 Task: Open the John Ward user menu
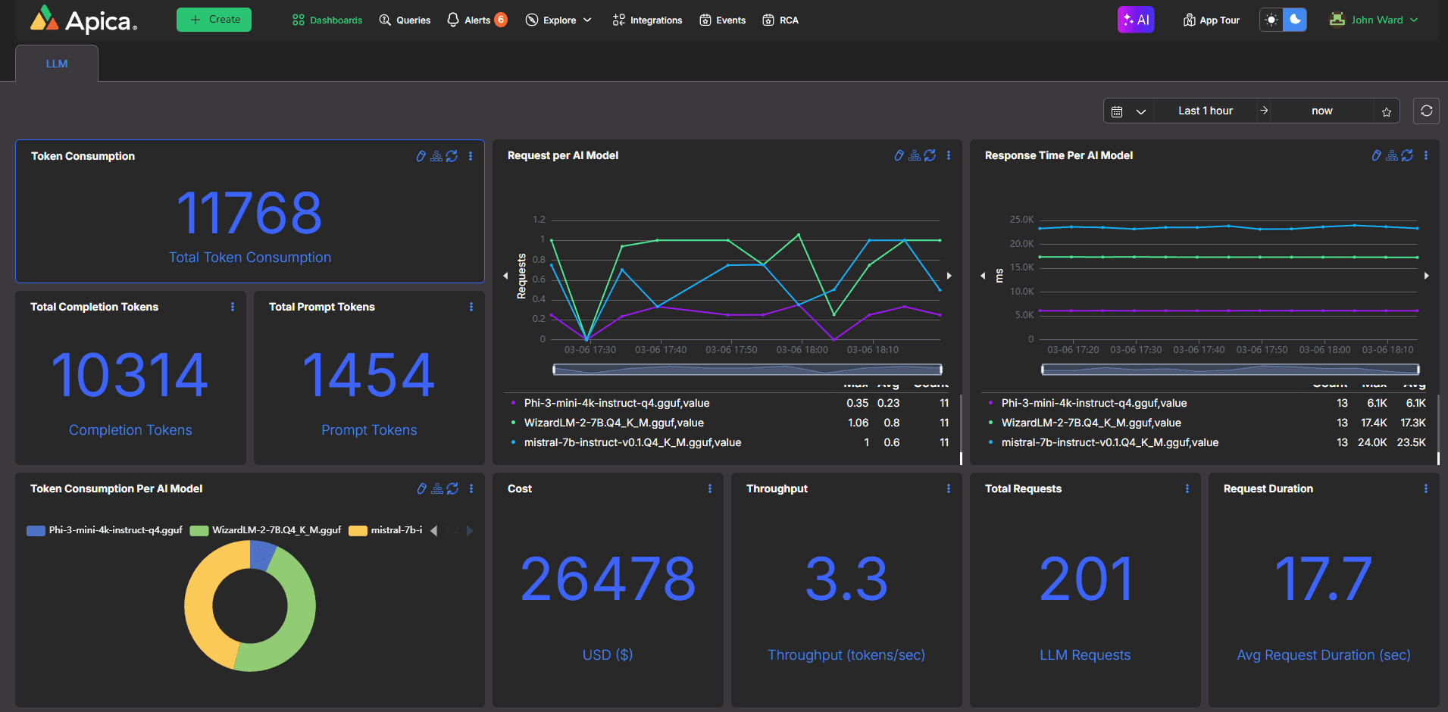pyautogui.click(x=1374, y=20)
